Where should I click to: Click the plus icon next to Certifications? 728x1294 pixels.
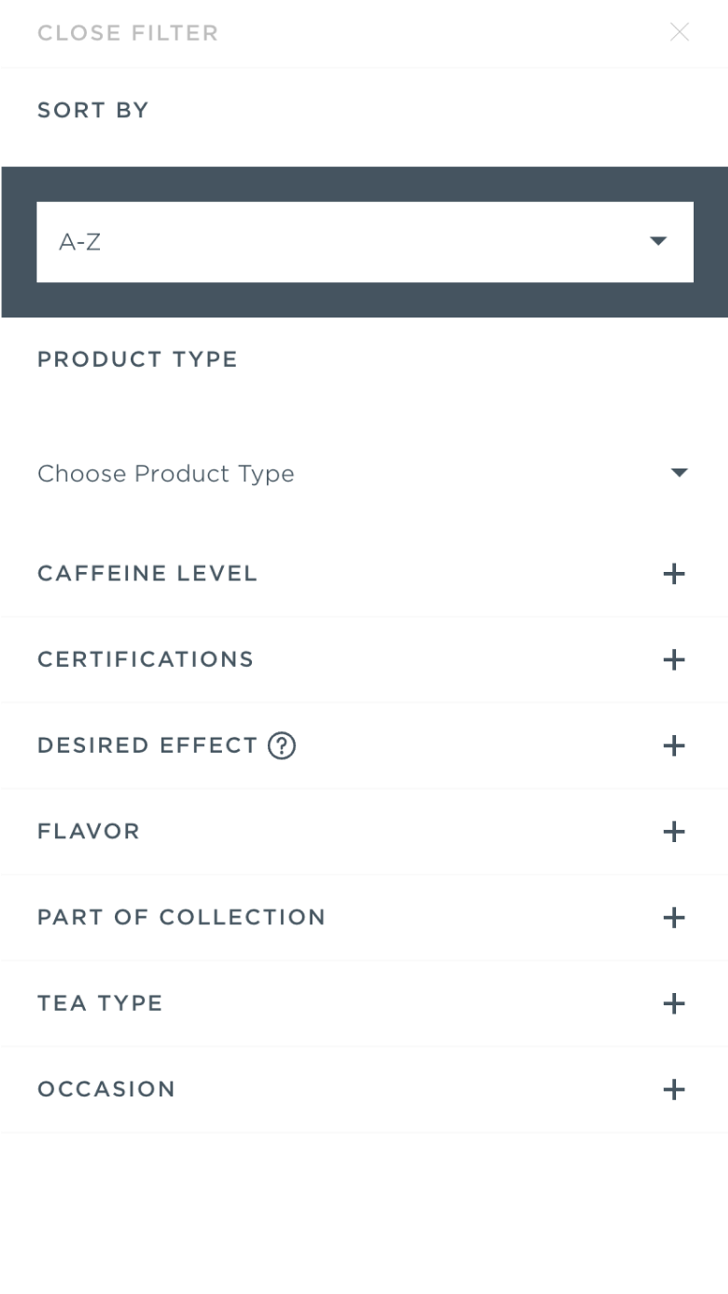674,660
